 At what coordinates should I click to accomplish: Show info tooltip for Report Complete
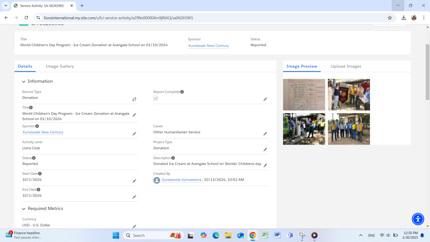tap(182, 92)
